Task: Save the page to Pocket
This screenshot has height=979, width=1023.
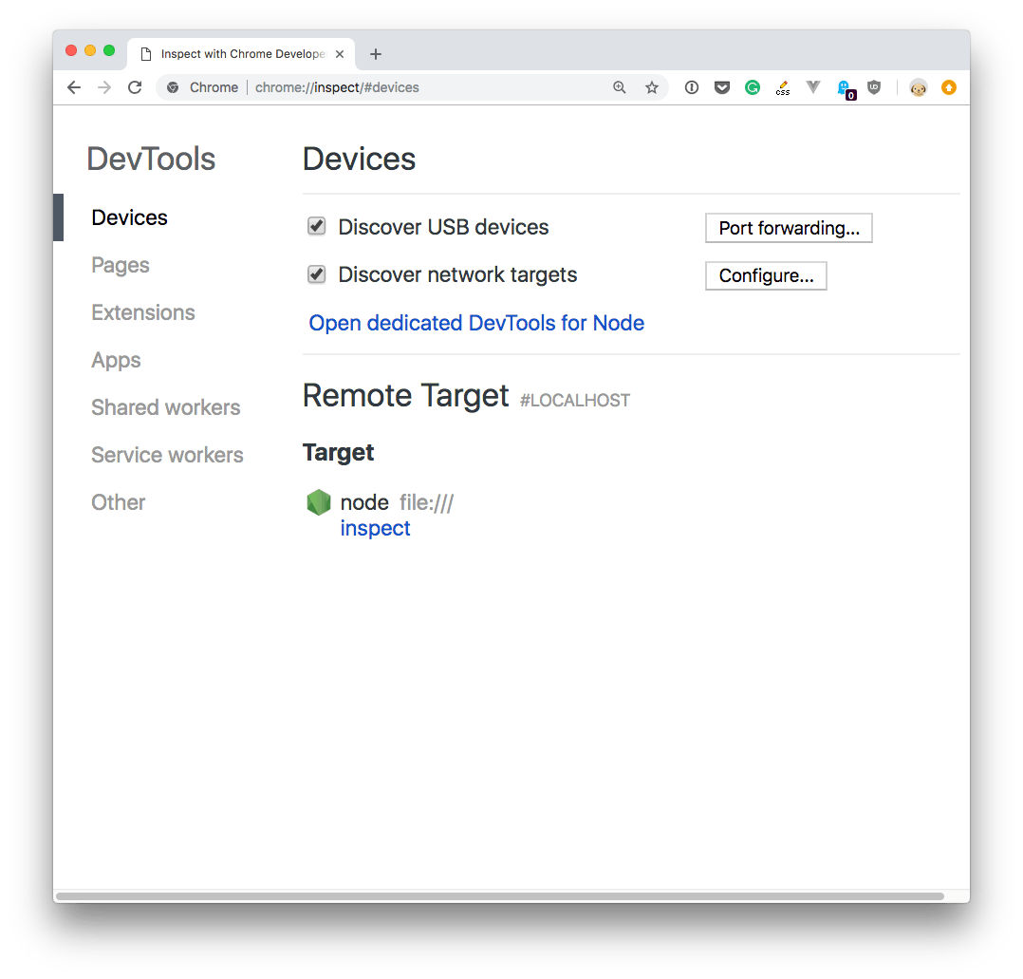Action: 722,87
